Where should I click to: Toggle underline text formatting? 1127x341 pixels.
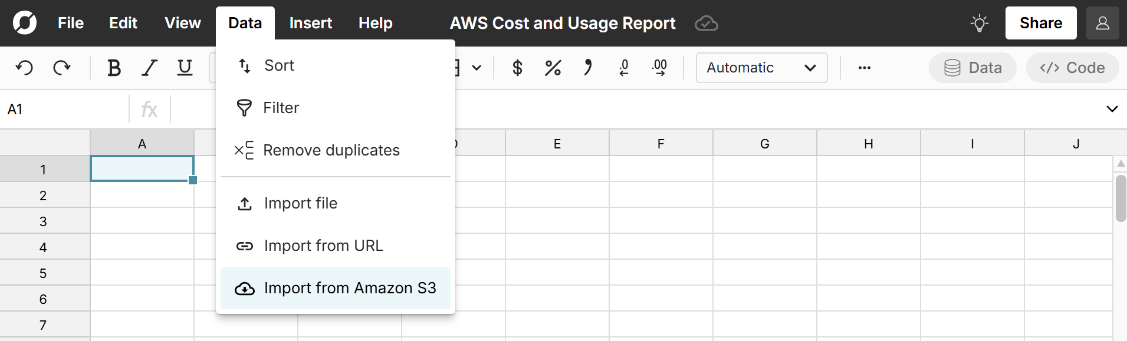point(185,68)
